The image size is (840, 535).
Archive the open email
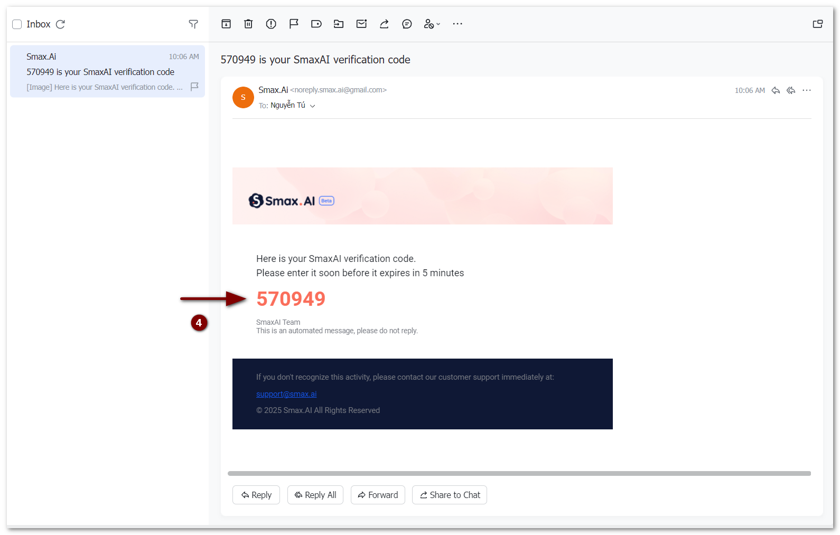click(x=226, y=24)
